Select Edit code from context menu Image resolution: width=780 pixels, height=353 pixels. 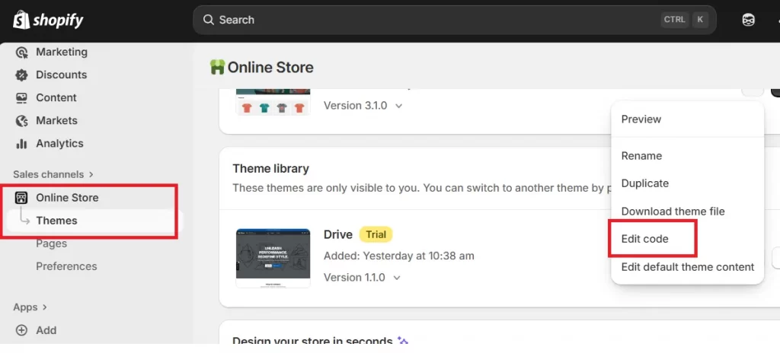(644, 239)
